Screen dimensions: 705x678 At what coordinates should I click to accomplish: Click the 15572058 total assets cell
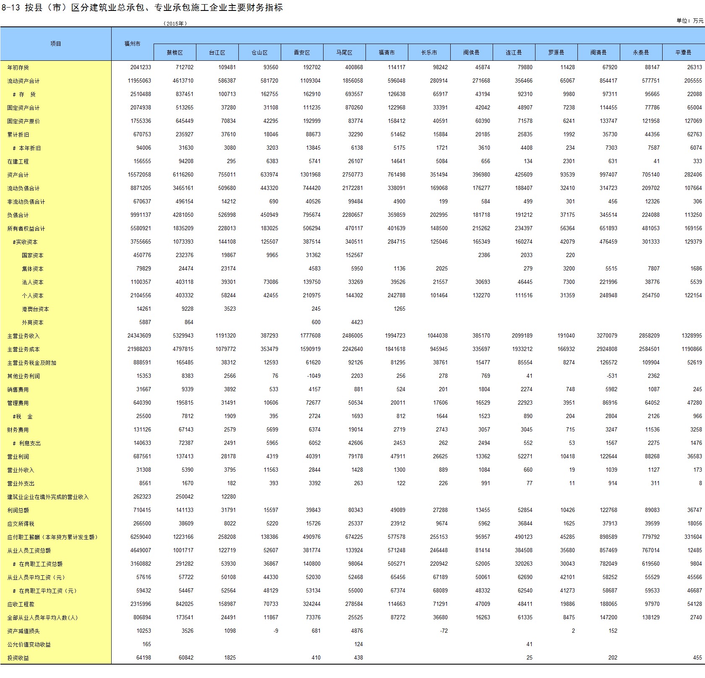click(x=139, y=175)
